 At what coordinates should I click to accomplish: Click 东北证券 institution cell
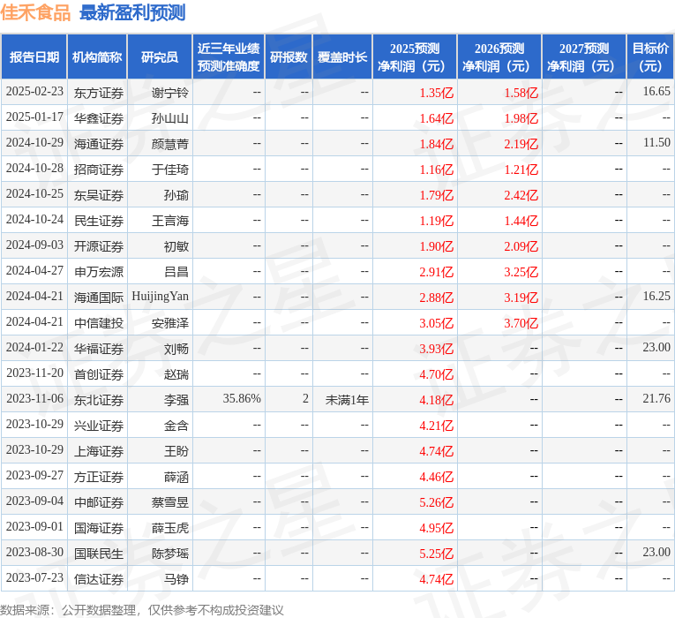coord(99,400)
